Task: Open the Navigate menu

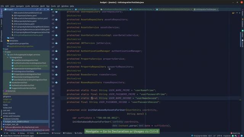Action: pyautogui.click(x=20, y=6)
